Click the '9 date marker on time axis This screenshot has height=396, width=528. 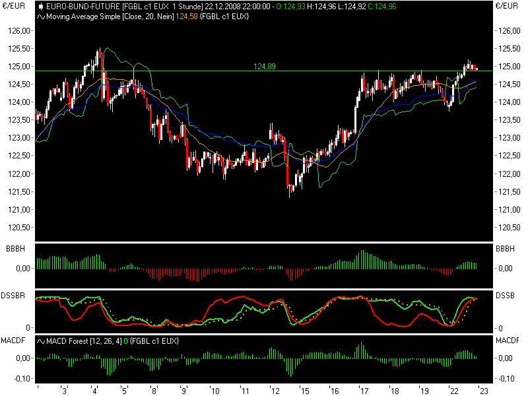[184, 391]
